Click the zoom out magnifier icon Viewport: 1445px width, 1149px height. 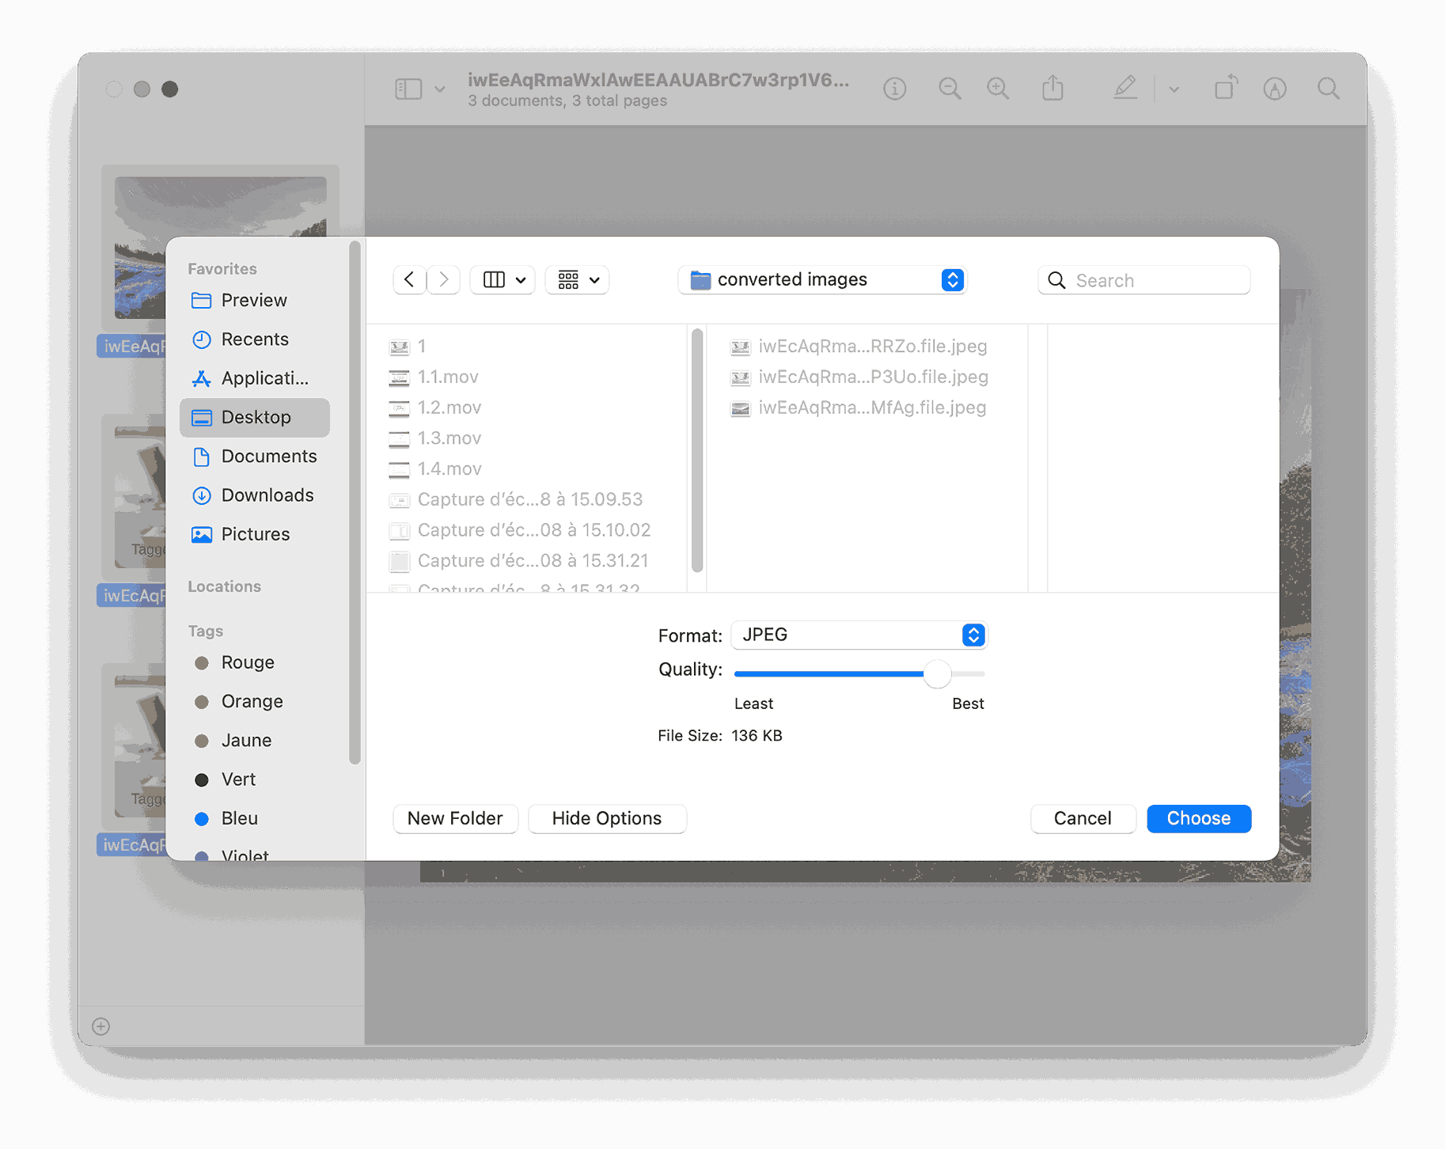coord(950,89)
